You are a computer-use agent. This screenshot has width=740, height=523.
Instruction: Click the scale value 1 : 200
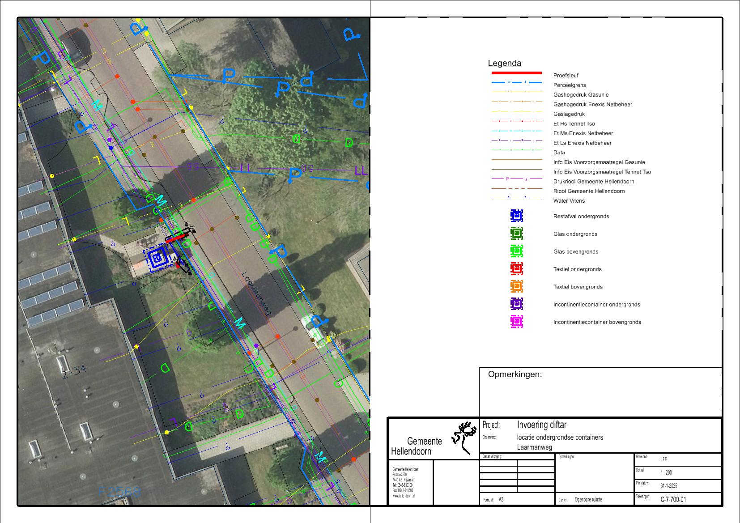point(666,472)
